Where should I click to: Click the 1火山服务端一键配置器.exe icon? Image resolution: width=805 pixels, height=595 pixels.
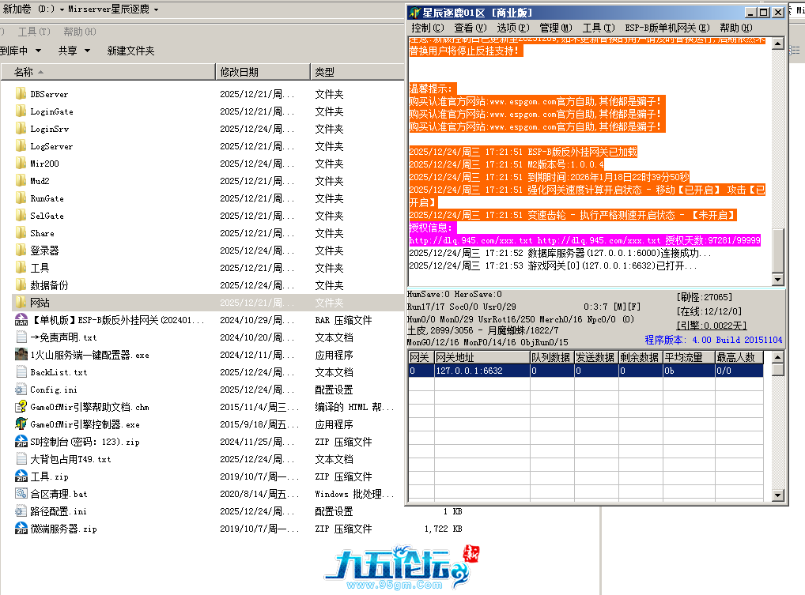pos(21,355)
